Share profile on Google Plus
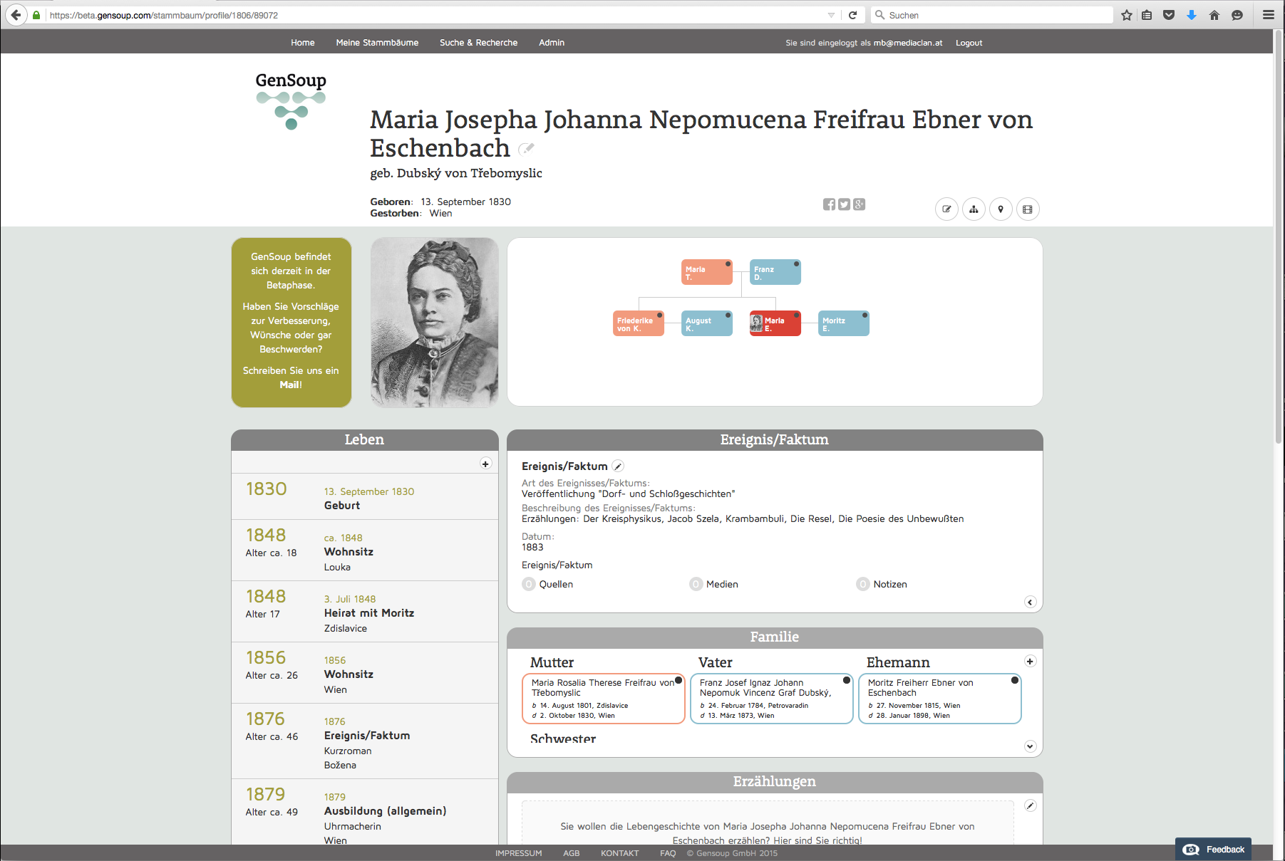 click(x=860, y=204)
